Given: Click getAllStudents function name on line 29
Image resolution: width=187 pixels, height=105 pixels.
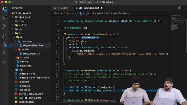Looking at the screenshot, I should coord(90,100).
